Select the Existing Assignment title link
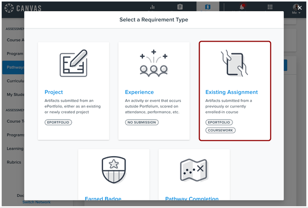Screen dimensions: 308x208 [x=232, y=92]
